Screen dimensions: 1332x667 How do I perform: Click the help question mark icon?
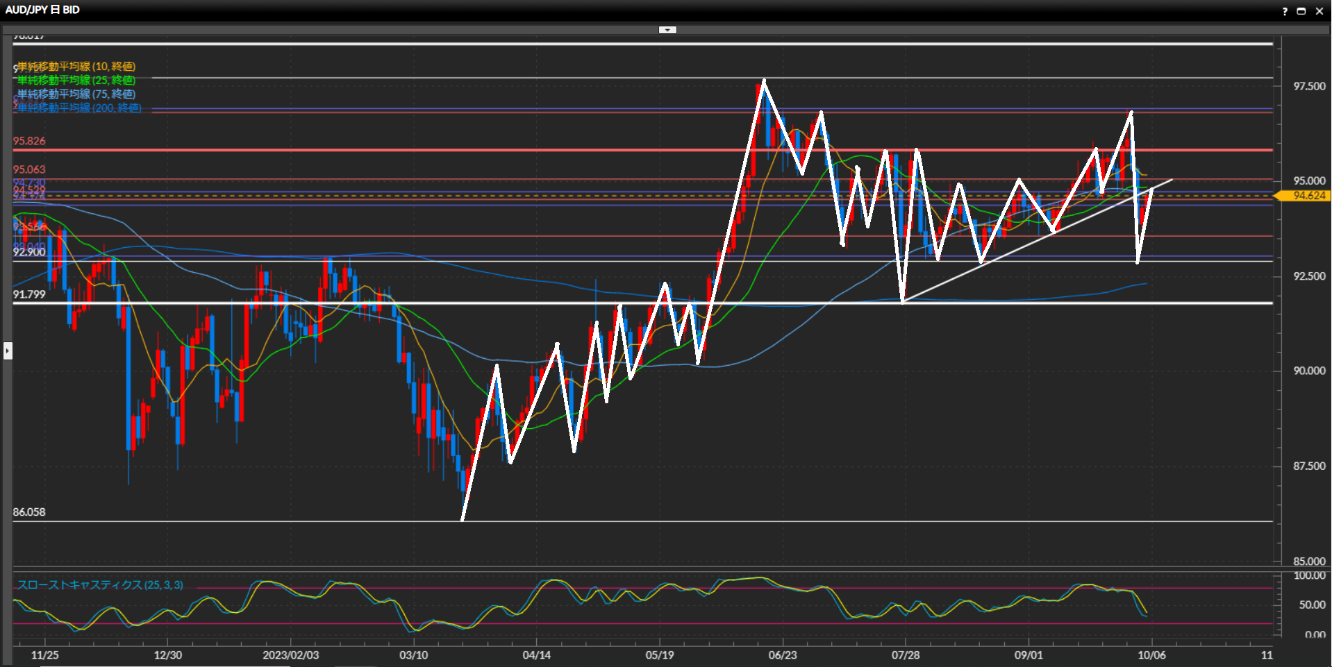1284,11
